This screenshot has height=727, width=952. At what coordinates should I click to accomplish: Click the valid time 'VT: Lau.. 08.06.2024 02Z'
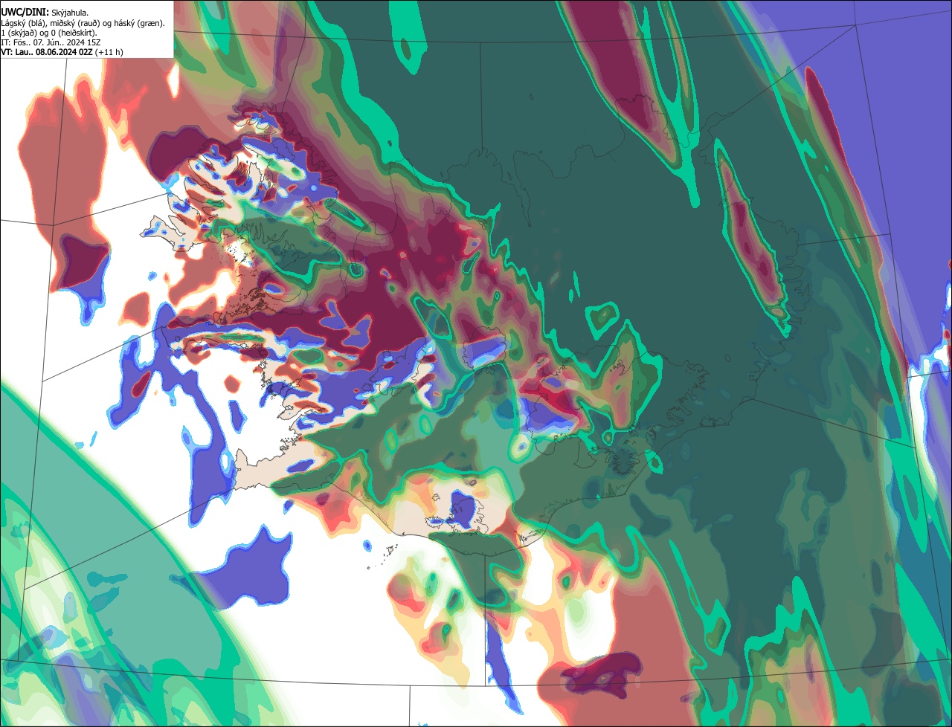pyautogui.click(x=47, y=53)
